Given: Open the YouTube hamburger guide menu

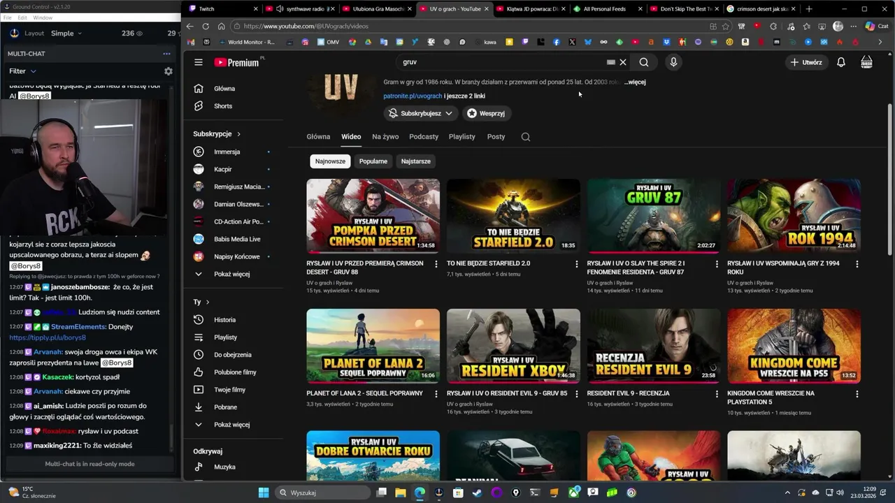Looking at the screenshot, I should point(199,62).
